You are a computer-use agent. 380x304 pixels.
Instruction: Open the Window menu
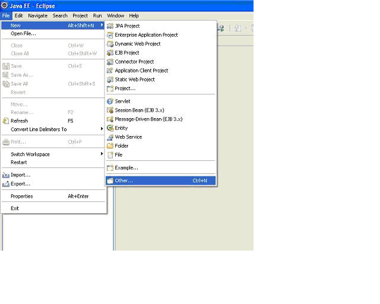(x=116, y=16)
